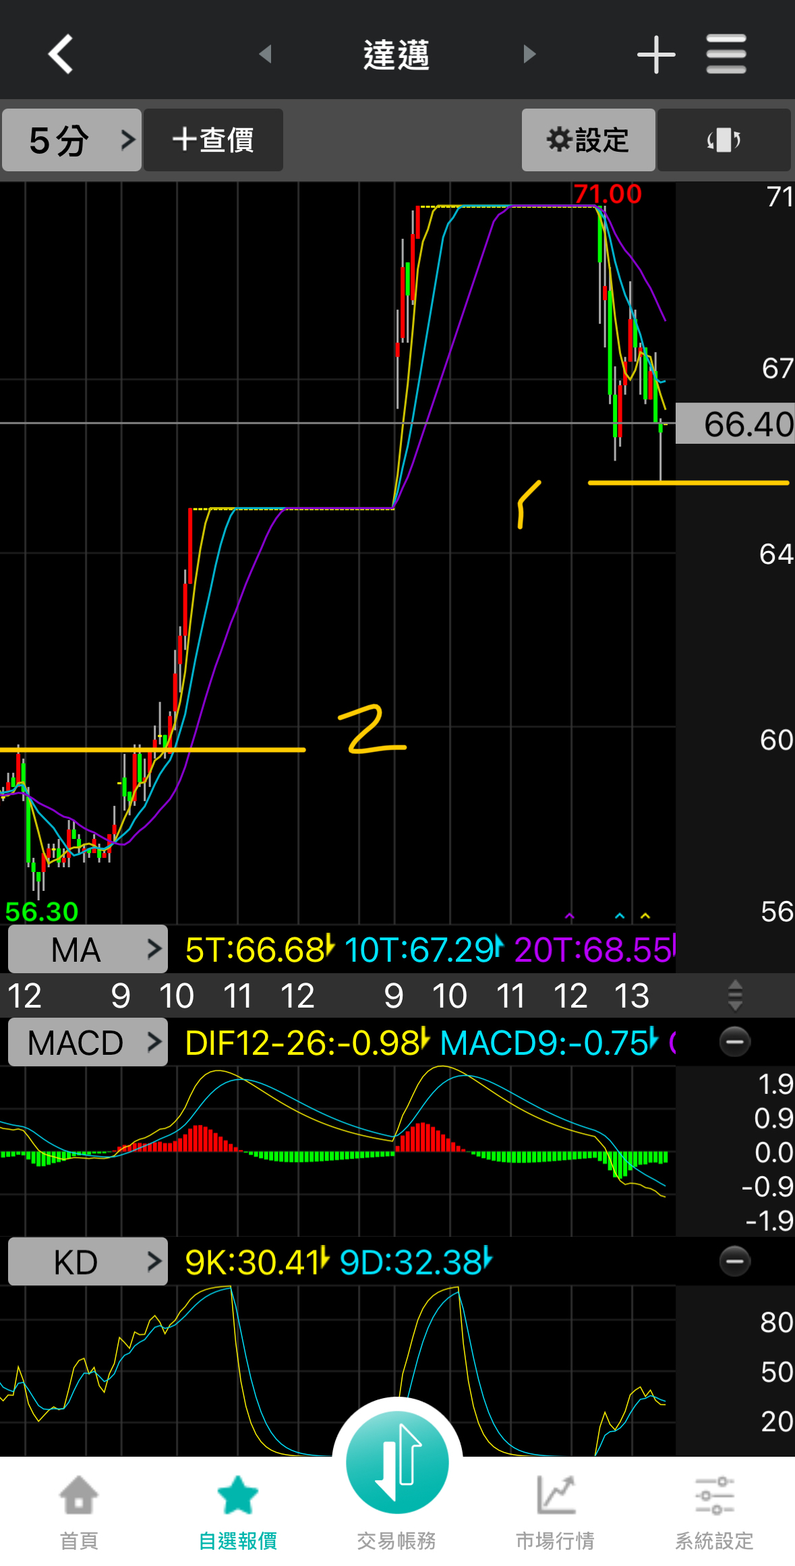Open the MACD indicator selector

point(88,1043)
